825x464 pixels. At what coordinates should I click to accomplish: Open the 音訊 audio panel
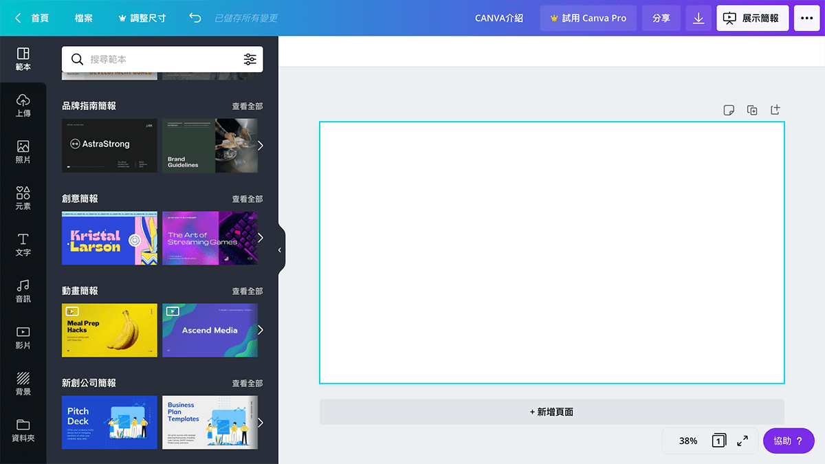[23, 291]
